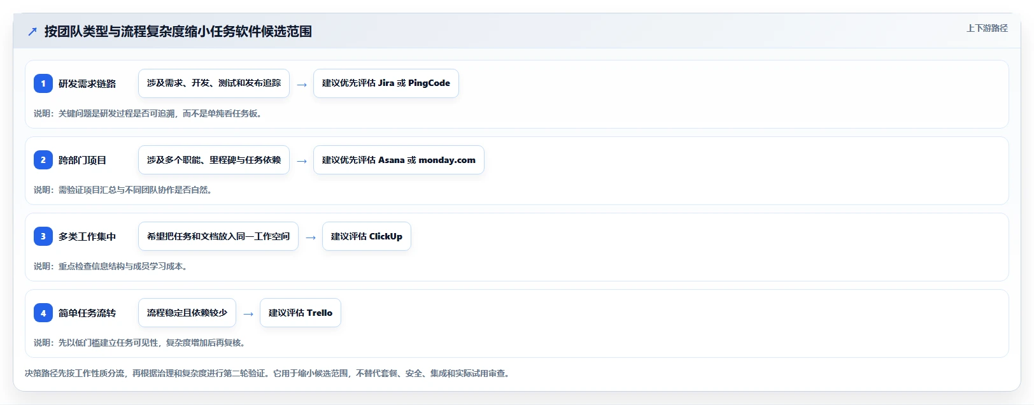This screenshot has height=405, width=1034.
Task: Select the 跨部门项目 label
Action: click(x=83, y=160)
